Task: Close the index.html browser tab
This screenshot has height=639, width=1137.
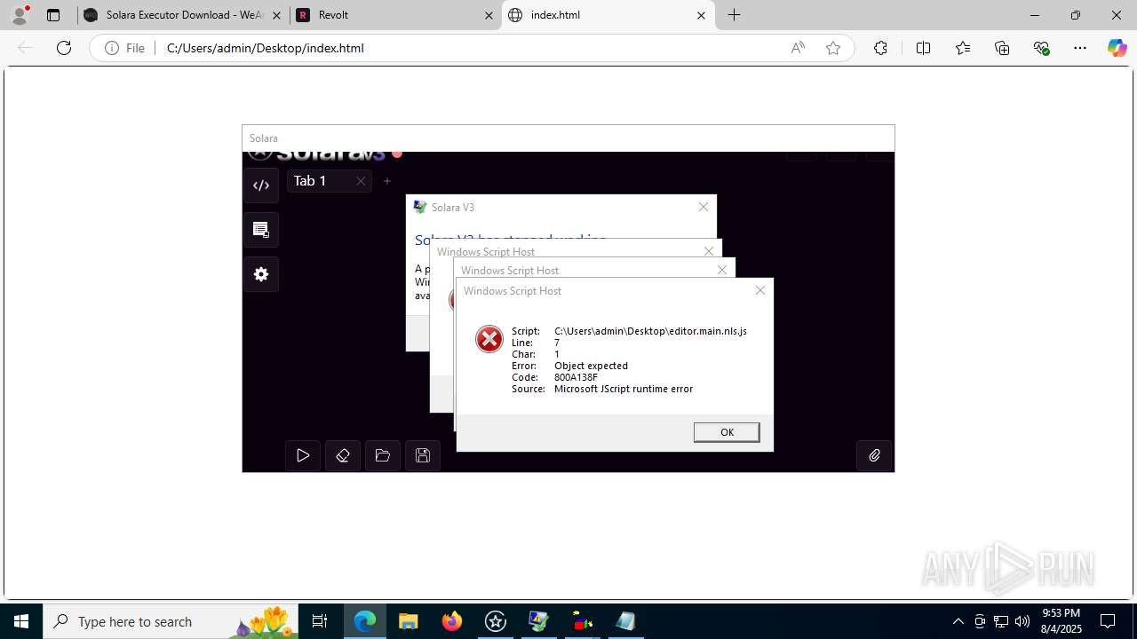Action: tap(701, 15)
